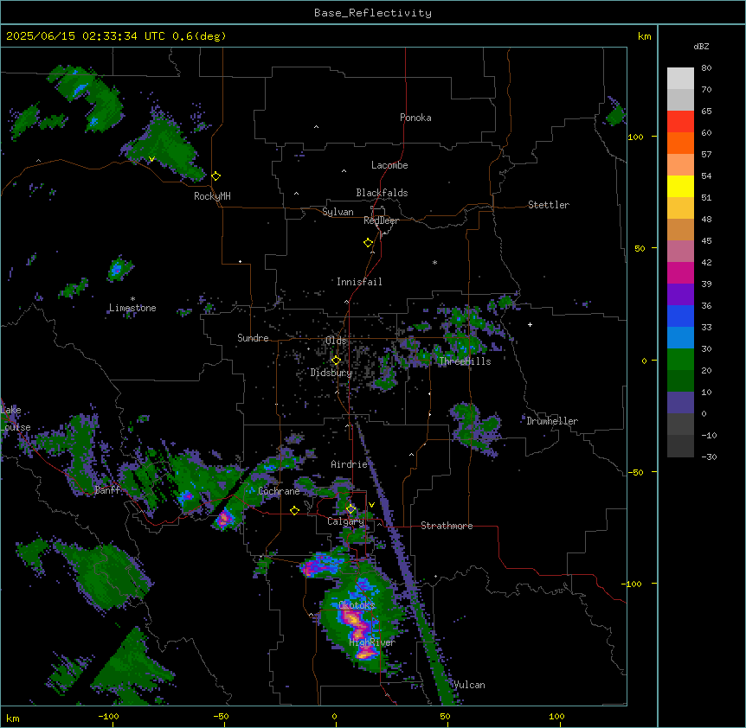Screen dimensions: 746x728
Task: Pick the purple swatch in the dBZ legend
Action: (680, 294)
